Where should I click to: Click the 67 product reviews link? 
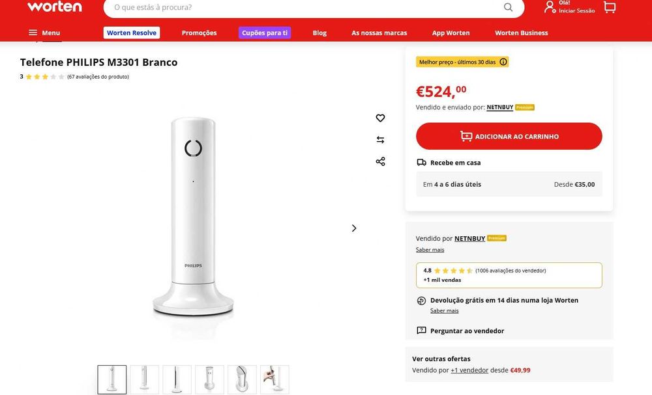point(98,77)
